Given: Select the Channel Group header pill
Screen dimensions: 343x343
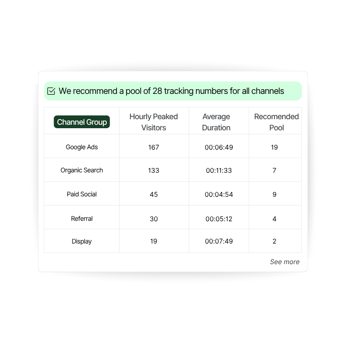Looking at the screenshot, I should [x=81, y=122].
